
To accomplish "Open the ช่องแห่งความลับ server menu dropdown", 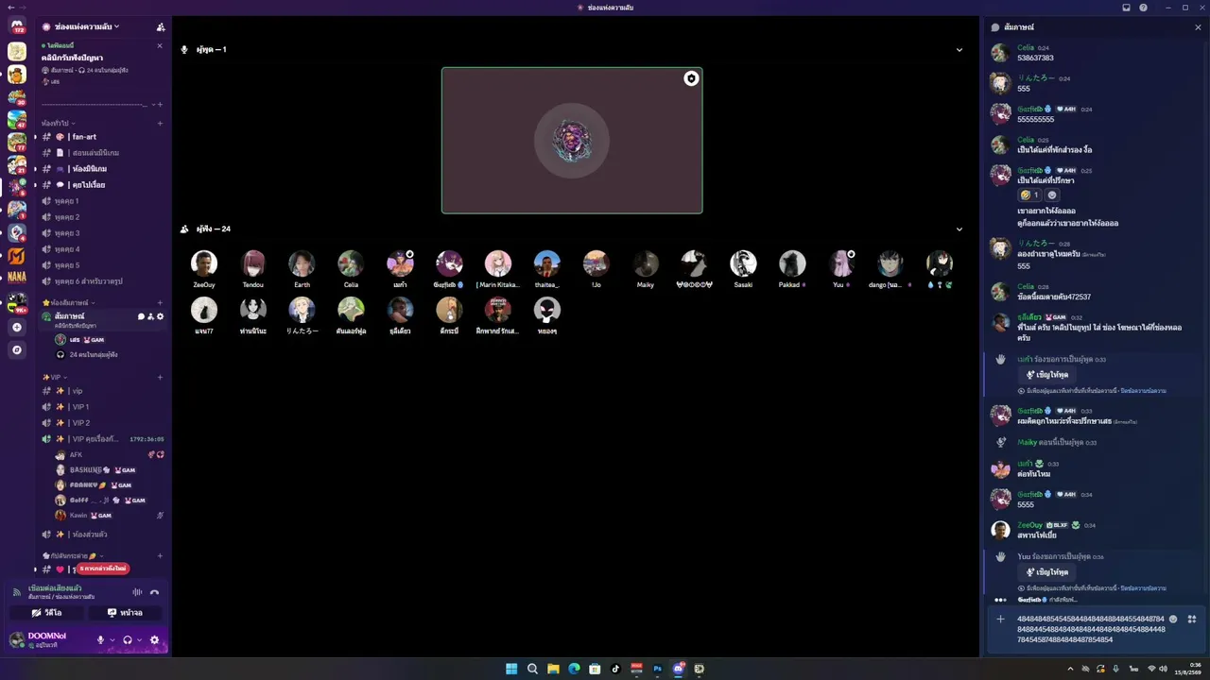I will 86,26.
